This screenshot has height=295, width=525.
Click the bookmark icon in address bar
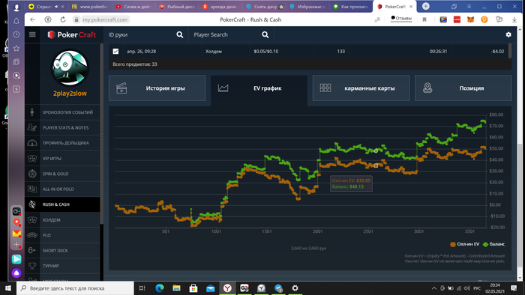point(424,19)
